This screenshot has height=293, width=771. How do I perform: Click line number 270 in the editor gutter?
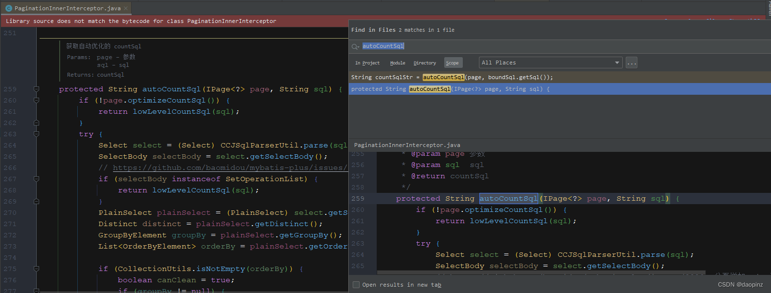tap(10, 213)
